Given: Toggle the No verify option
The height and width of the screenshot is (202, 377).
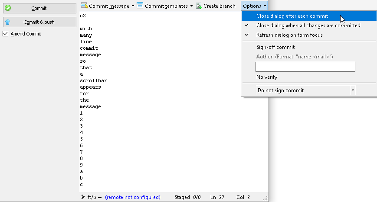Looking at the screenshot, I should tap(309, 77).
